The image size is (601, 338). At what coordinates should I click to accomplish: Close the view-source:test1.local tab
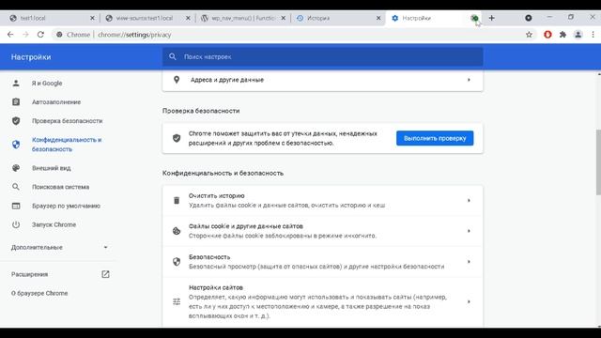tap(188, 18)
